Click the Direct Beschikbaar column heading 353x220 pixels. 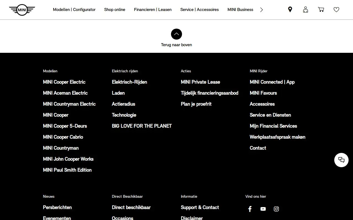(127, 196)
